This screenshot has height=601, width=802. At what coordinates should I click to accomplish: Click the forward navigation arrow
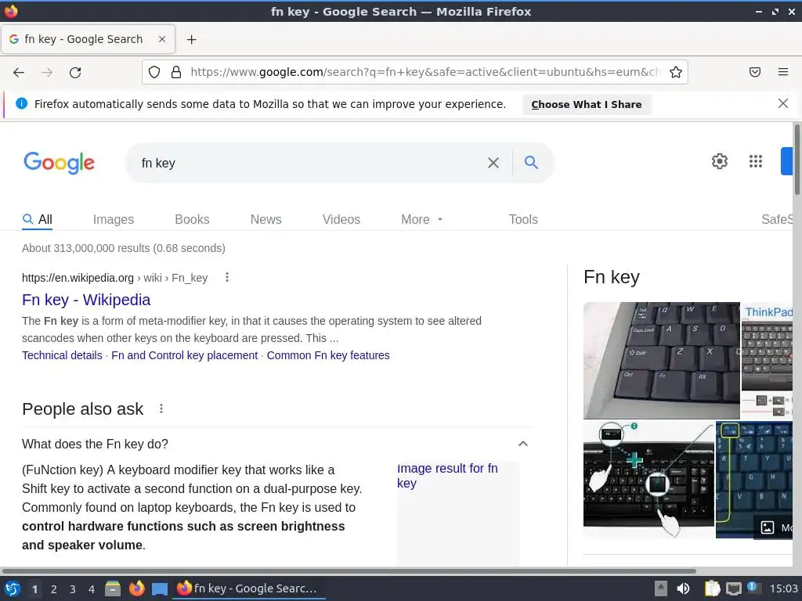point(47,73)
